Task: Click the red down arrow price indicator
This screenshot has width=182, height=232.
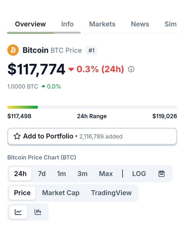Action: pos(71,69)
